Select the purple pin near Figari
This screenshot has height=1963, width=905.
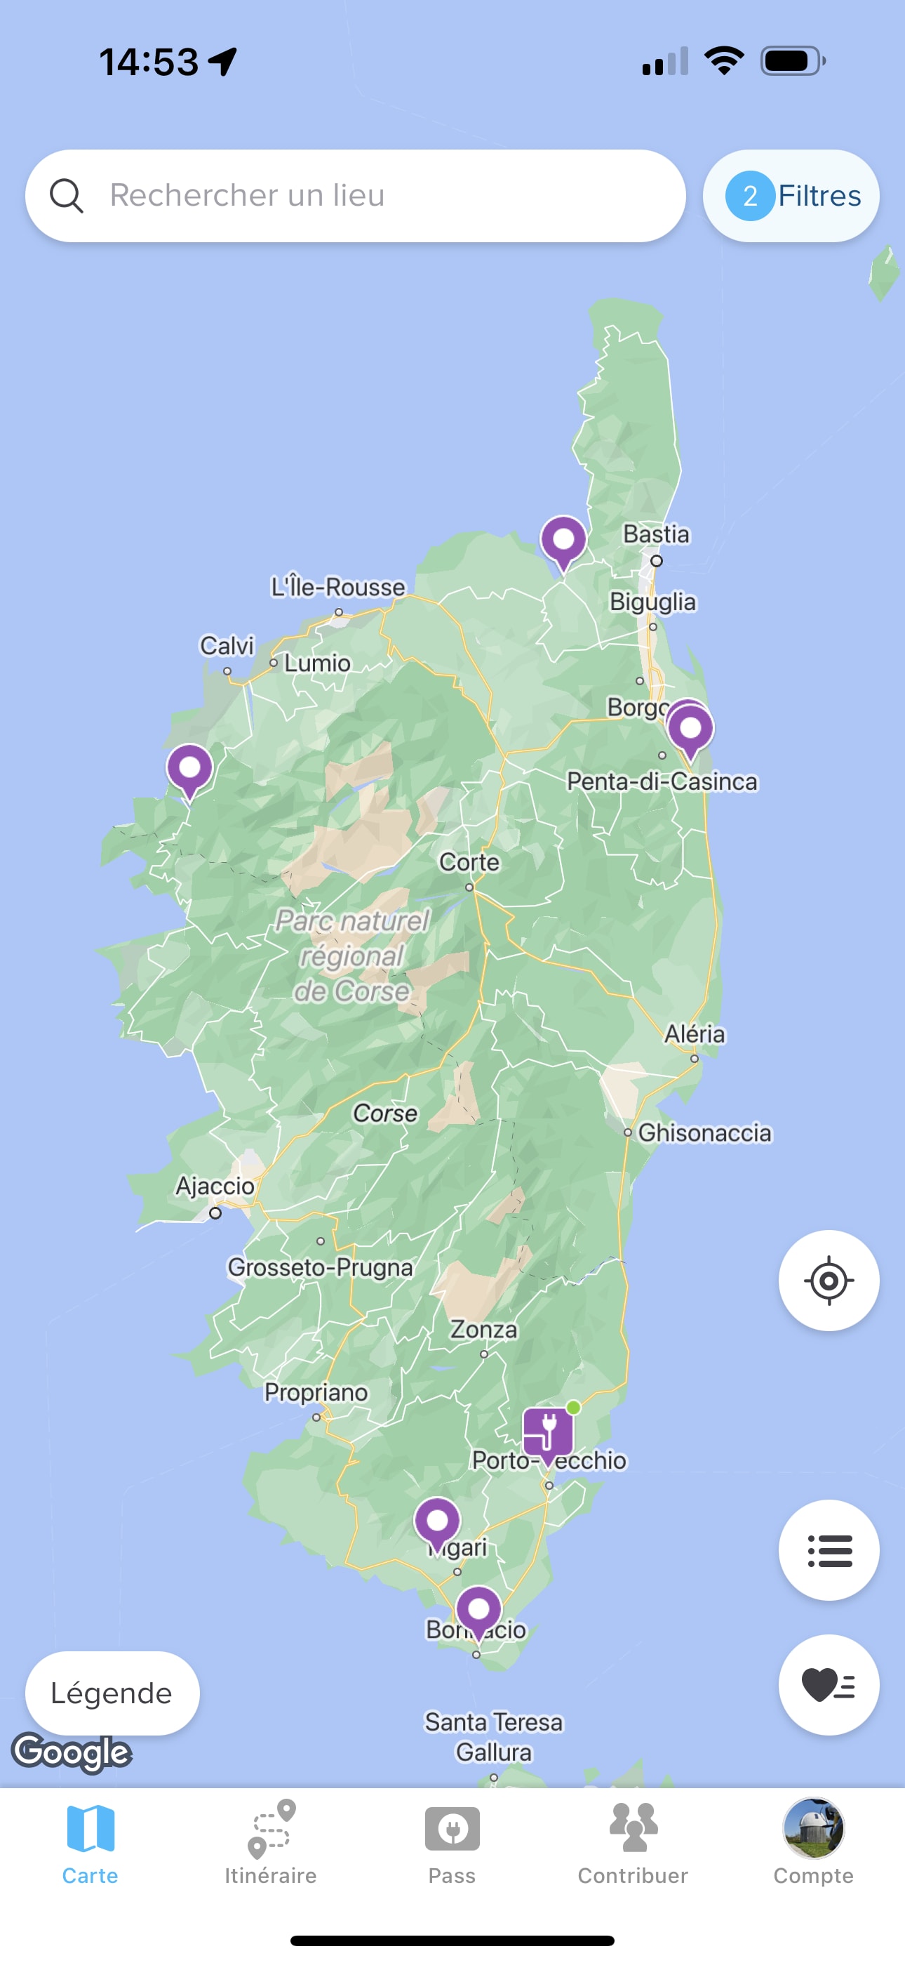click(437, 1524)
